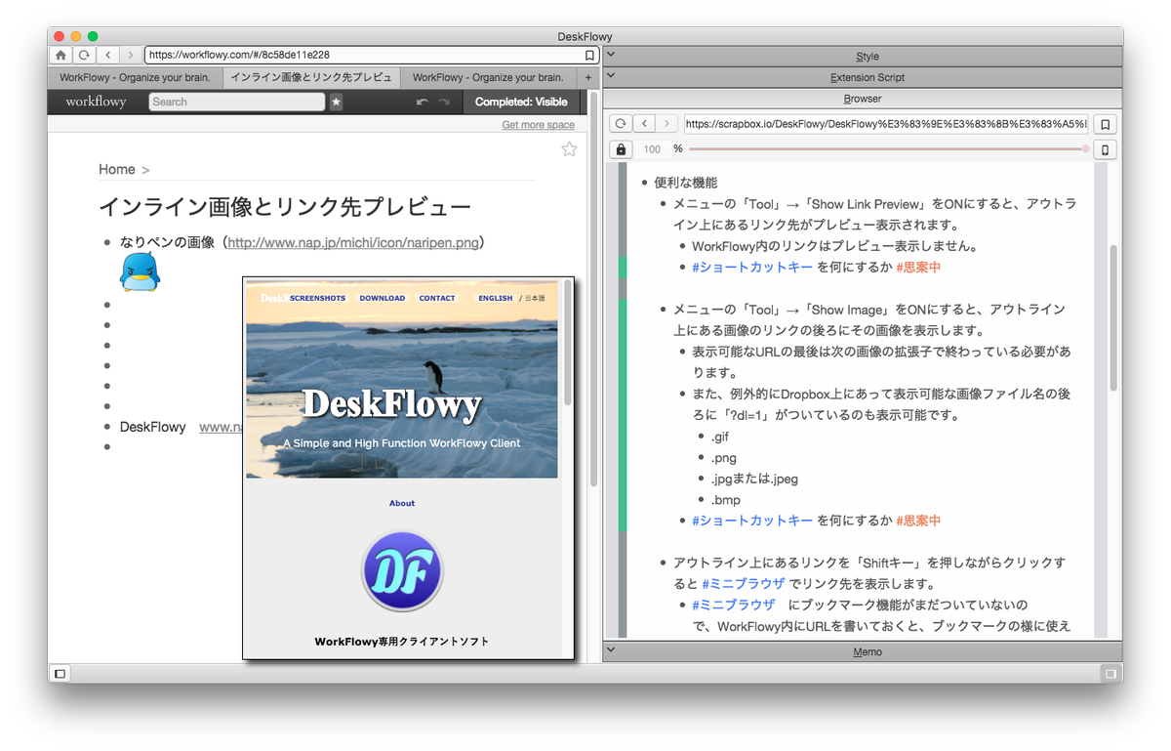Click the なりペンの画像 bullet text
Image resolution: width=1171 pixels, height=751 pixels.
[x=165, y=242]
